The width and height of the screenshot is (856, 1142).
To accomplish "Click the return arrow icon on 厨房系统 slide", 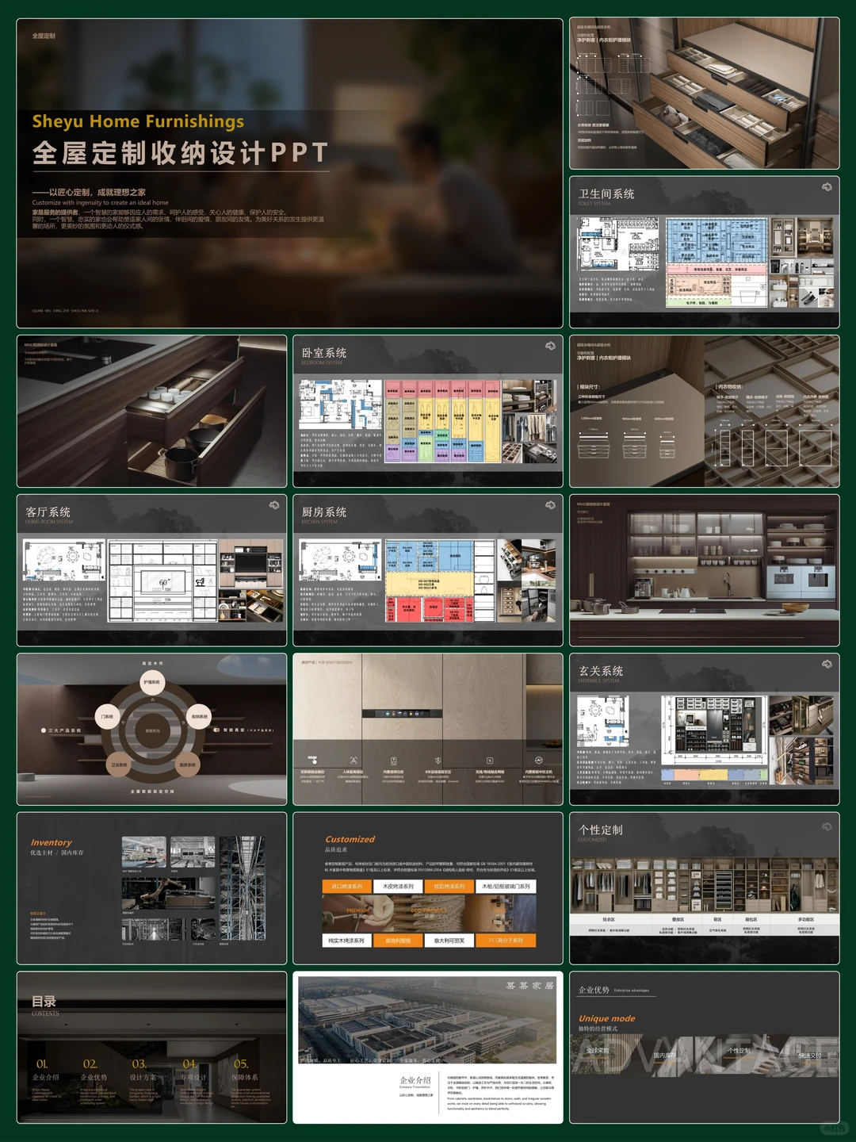I will (550, 505).
